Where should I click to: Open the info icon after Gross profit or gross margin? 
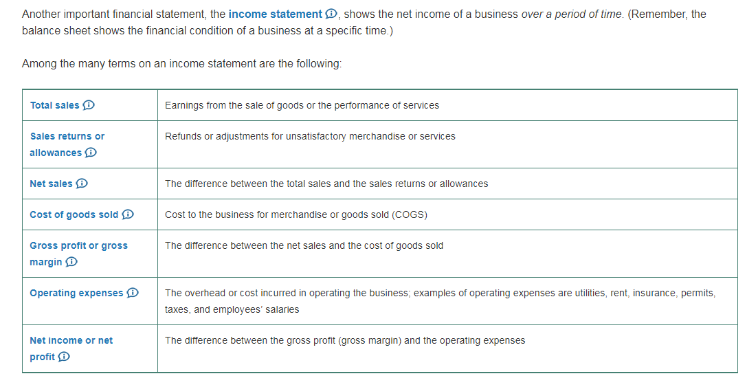71,262
